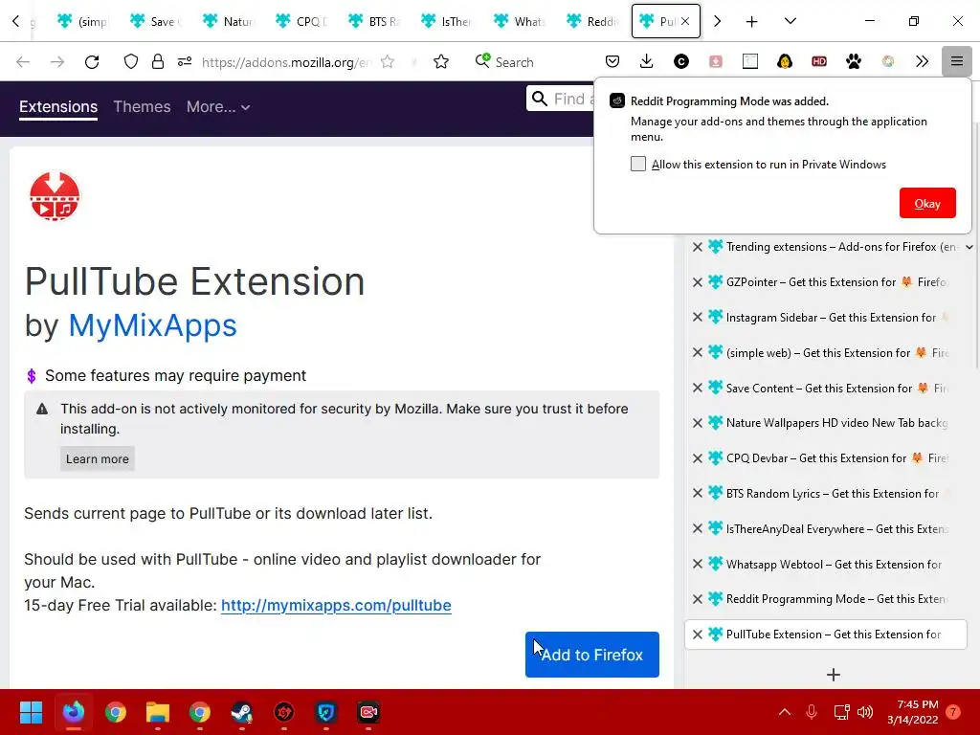Go back to the previous page
980x735 pixels.
click(x=23, y=62)
